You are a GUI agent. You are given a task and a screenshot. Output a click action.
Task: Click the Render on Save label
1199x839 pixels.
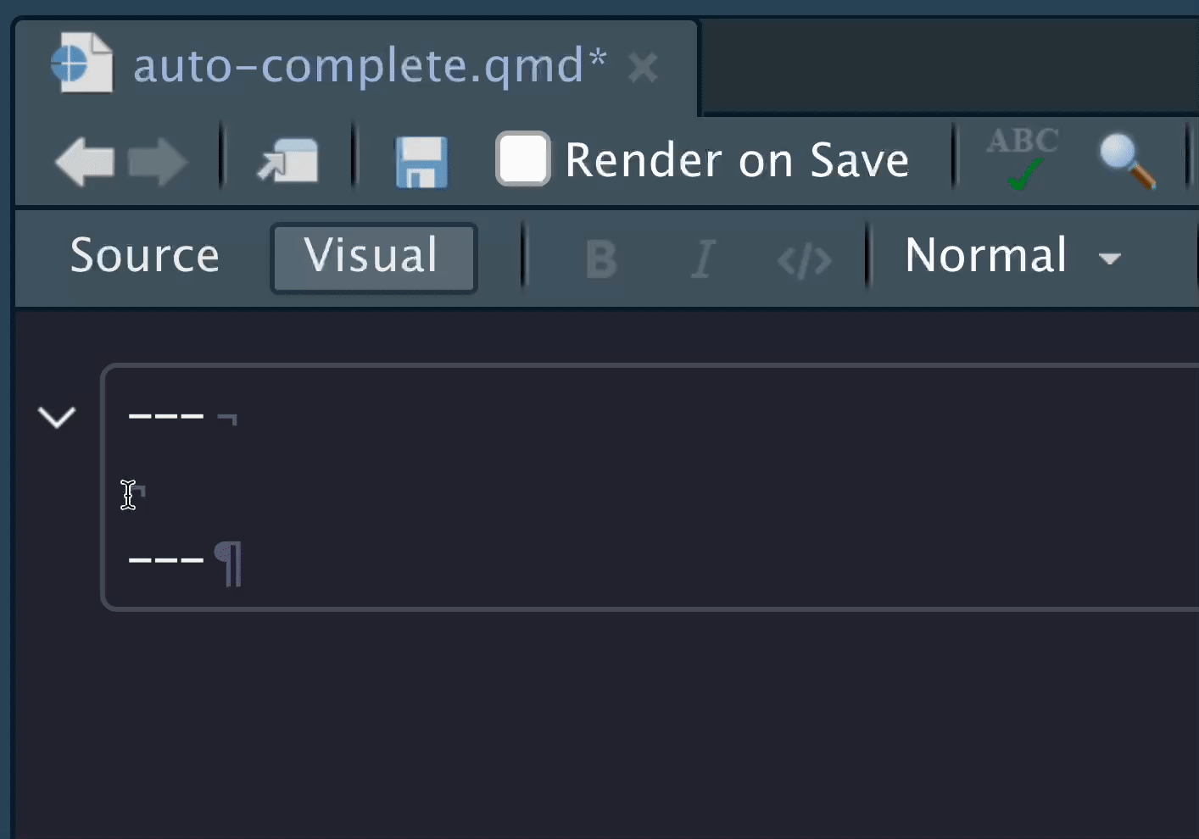click(x=736, y=160)
